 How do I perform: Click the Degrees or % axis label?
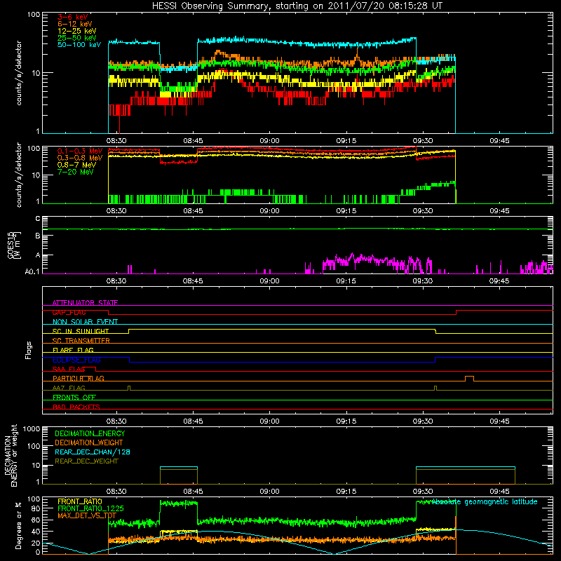coord(18,525)
